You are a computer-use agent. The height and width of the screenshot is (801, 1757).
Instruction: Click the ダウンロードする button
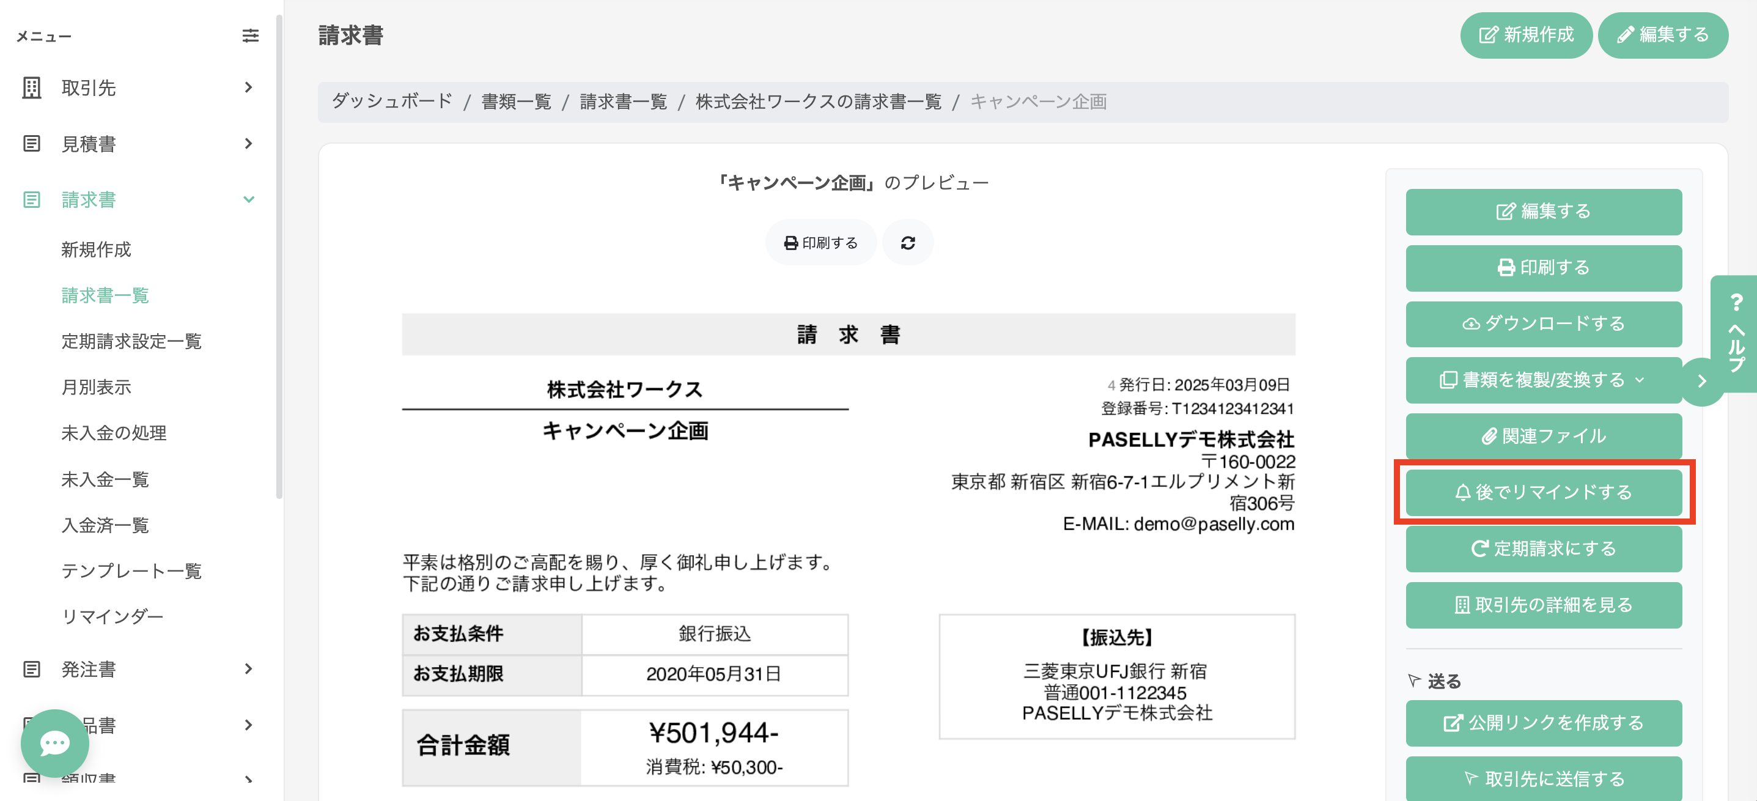[1543, 323]
